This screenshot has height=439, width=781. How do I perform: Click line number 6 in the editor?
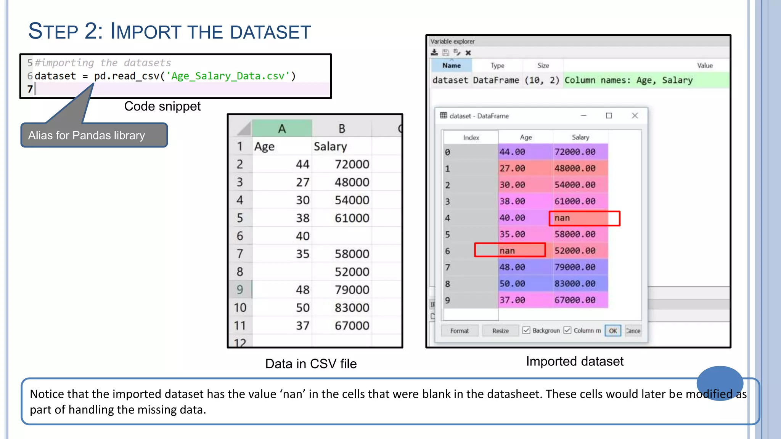(x=29, y=76)
